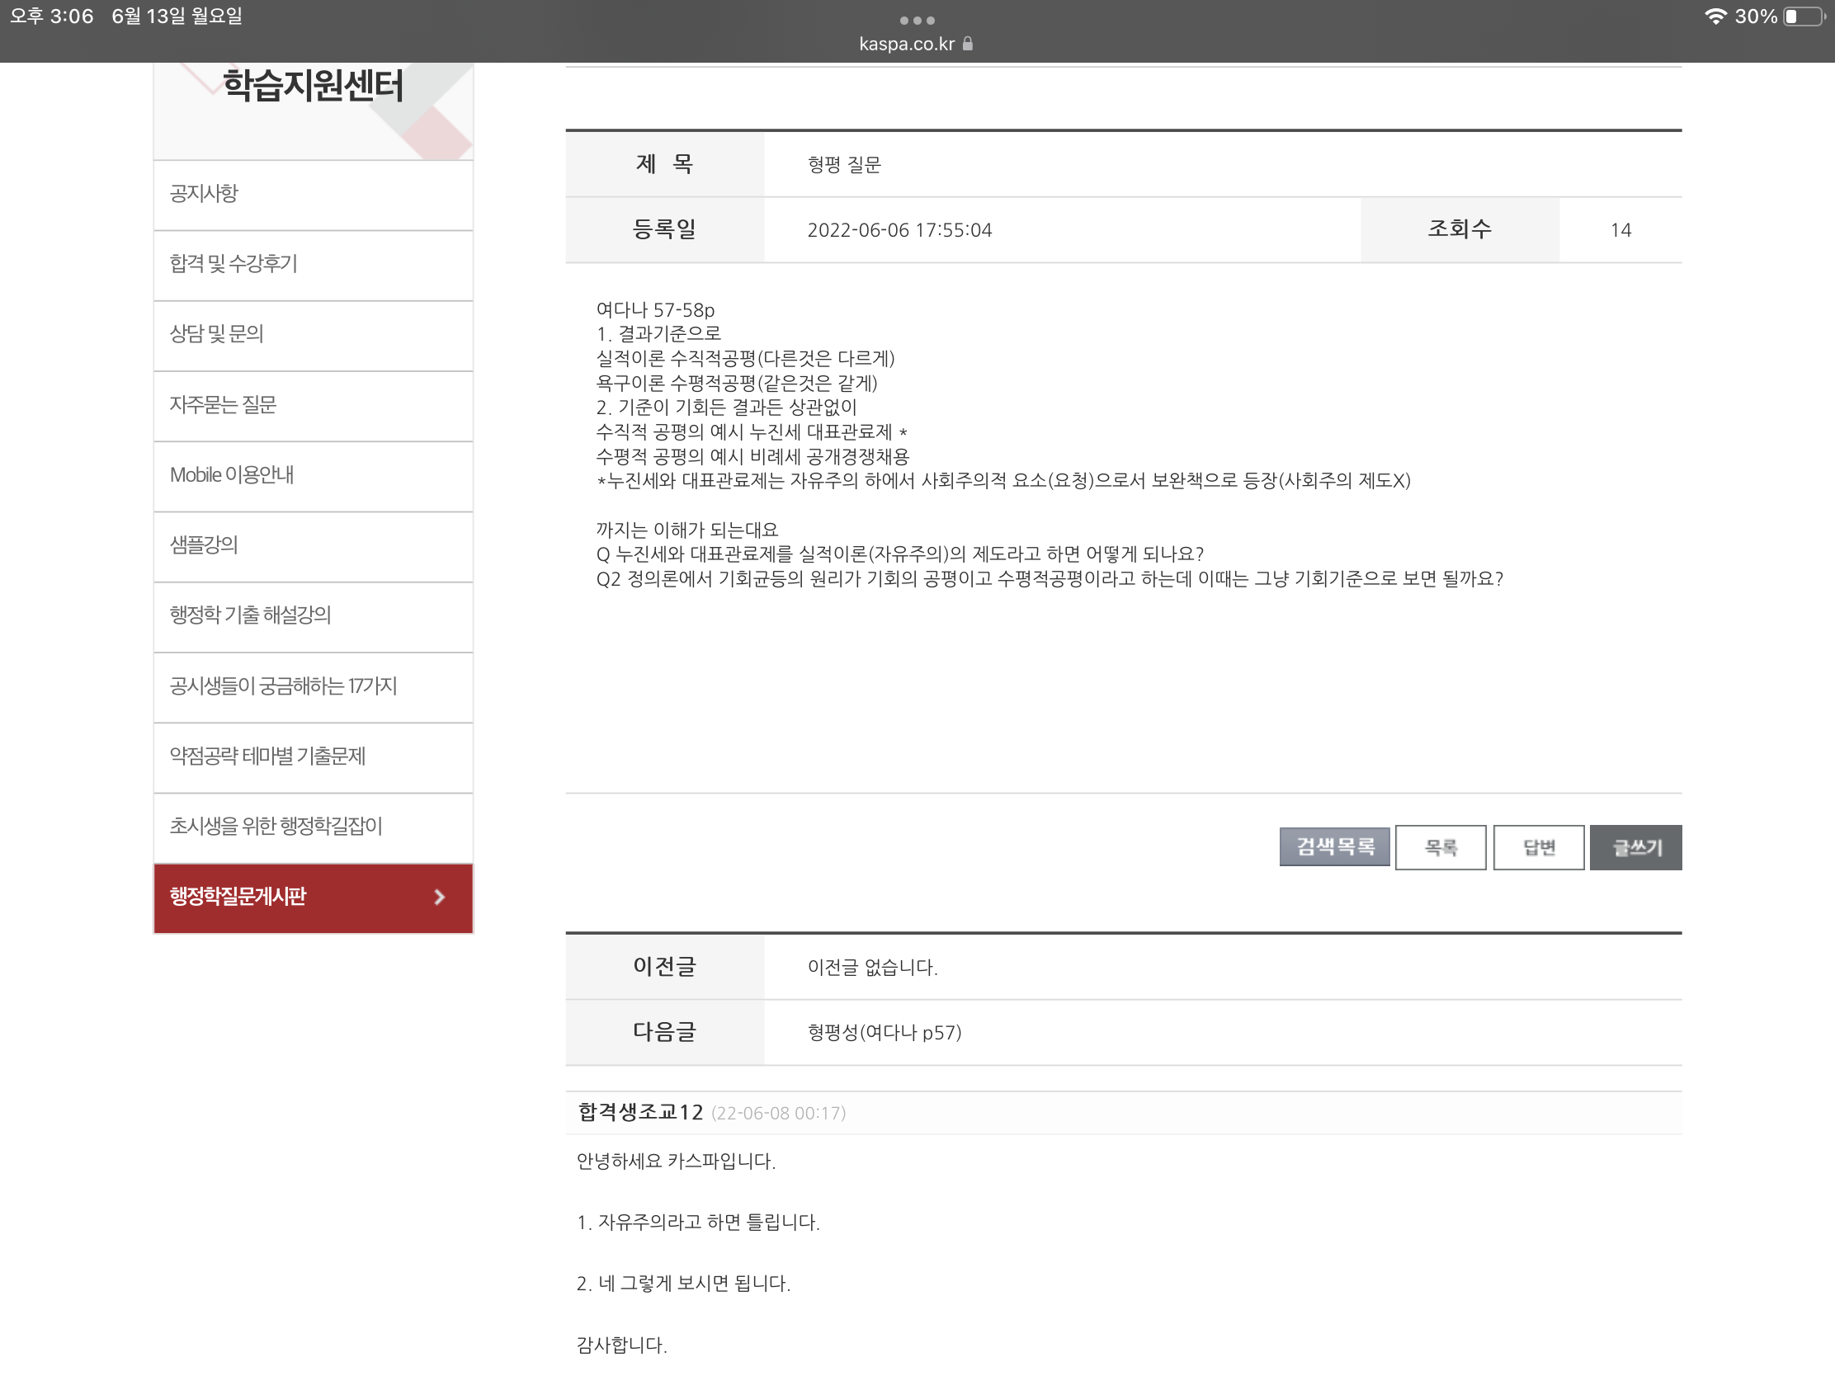Select 행정학 기출 해설강의 menu
Viewport: 1835px width, 1376px height.
tap(250, 615)
